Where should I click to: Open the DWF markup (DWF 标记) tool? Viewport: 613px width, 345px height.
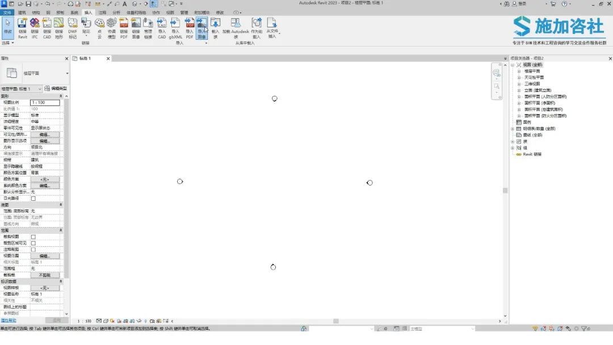73,28
